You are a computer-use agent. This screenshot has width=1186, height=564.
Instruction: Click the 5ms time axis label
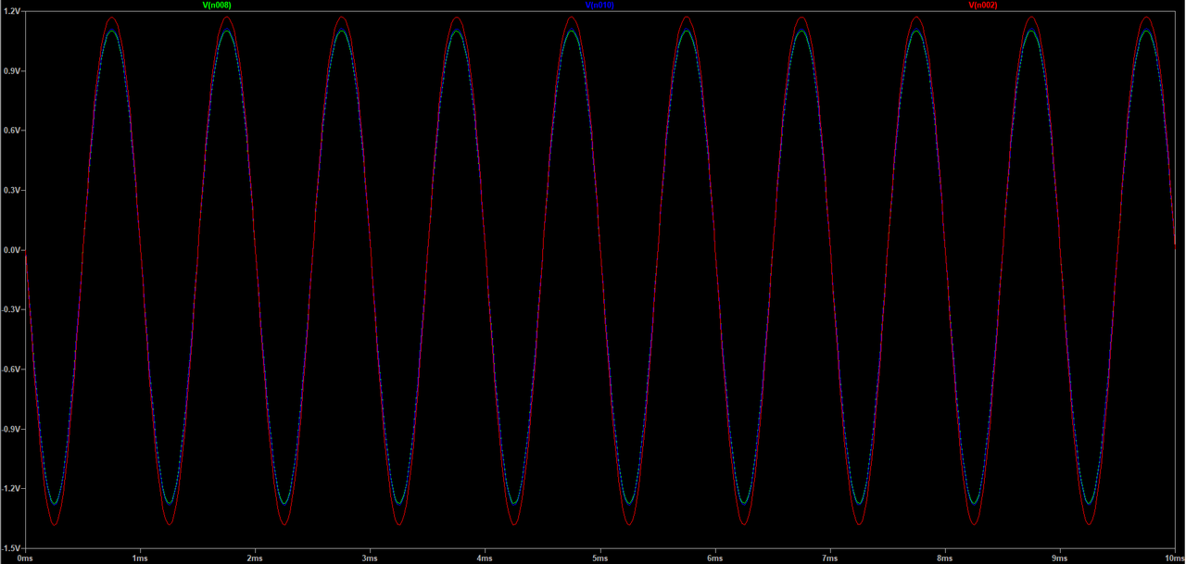(599, 558)
